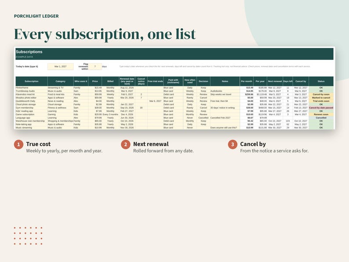Click the $259.96 per month cell
349x262 pixels.
click(247, 95)
